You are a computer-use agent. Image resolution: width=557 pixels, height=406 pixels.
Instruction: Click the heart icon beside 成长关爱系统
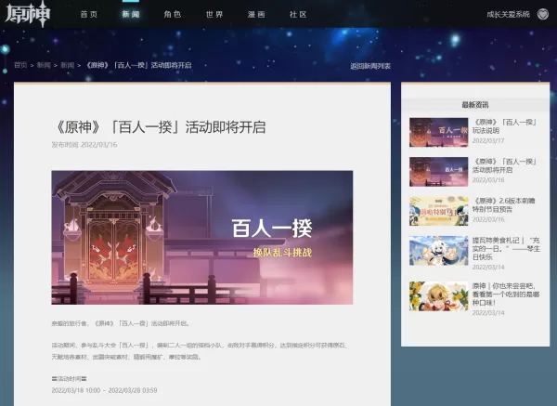(543, 14)
